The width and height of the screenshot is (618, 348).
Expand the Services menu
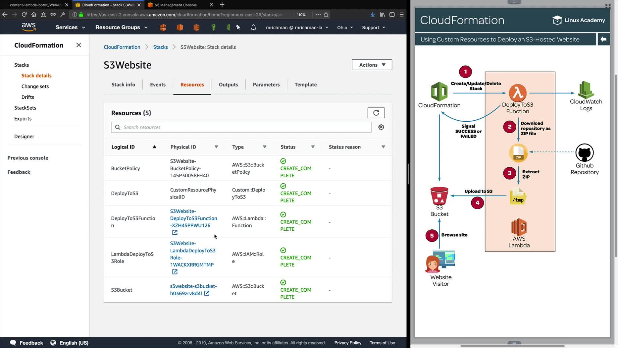70,28
